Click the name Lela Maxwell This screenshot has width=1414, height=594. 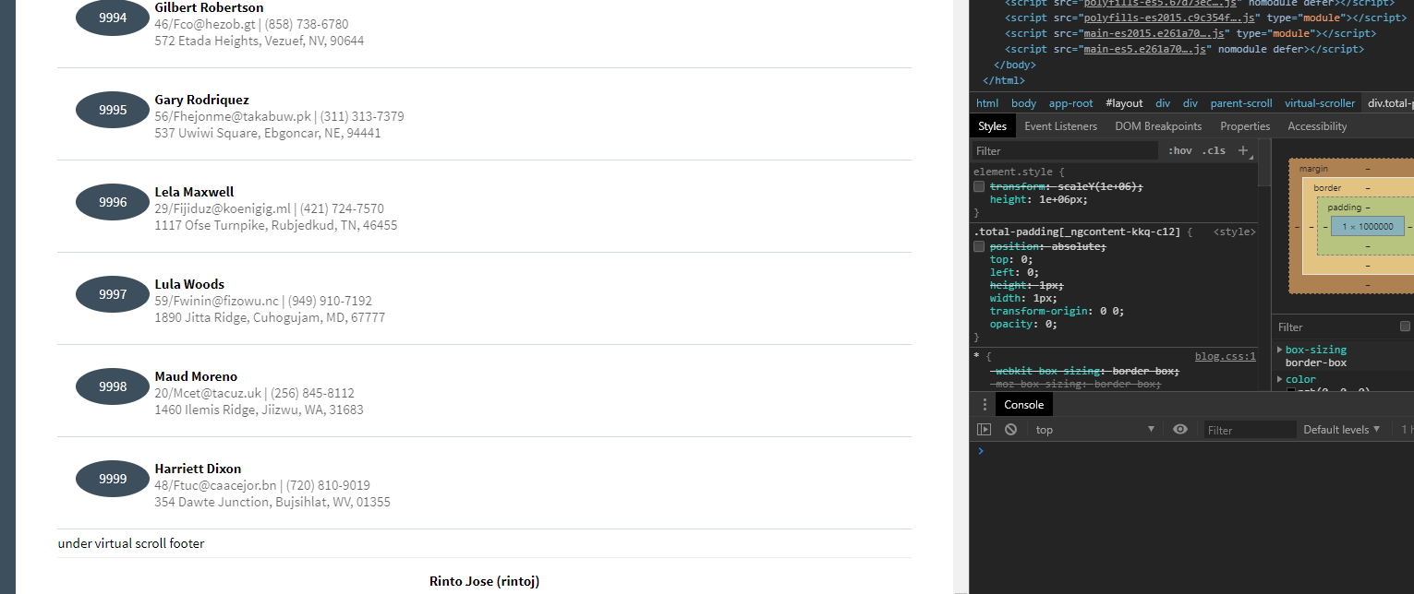tap(194, 192)
